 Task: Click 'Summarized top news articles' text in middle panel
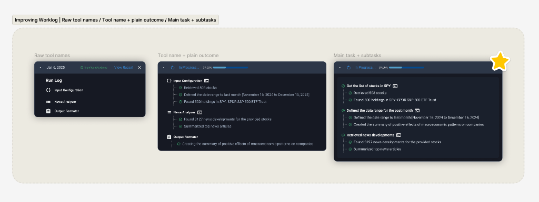(x=207, y=126)
